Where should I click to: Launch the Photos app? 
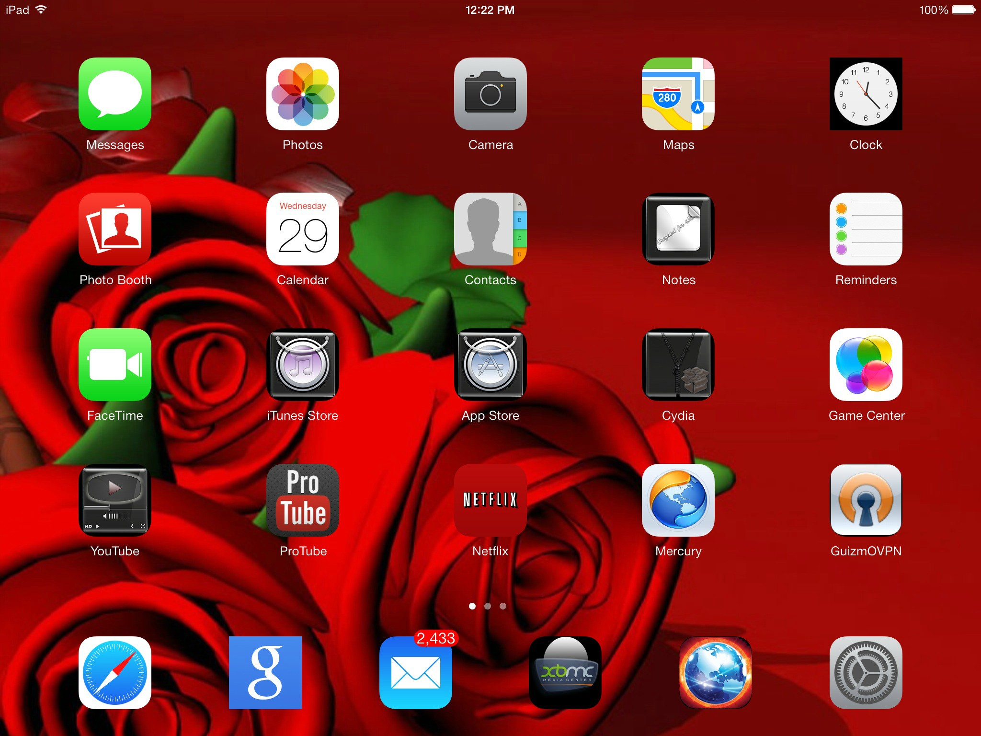[x=303, y=94]
